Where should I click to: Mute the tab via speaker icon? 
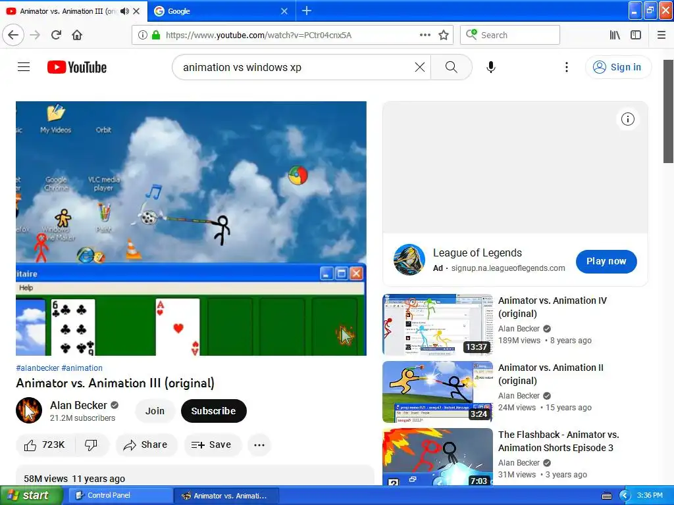click(124, 11)
